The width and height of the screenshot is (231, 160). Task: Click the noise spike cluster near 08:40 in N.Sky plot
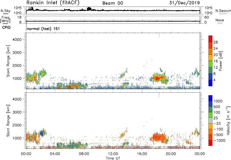(89, 9)
